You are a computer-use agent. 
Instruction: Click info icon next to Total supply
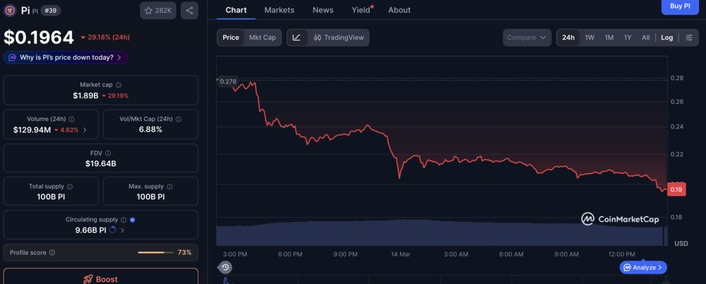pos(71,187)
